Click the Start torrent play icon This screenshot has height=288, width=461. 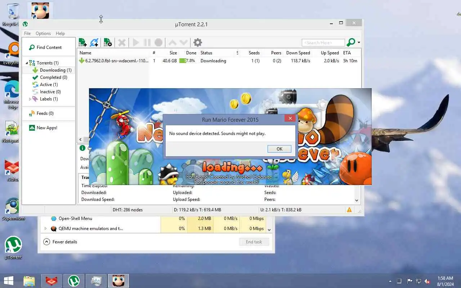coord(136,42)
